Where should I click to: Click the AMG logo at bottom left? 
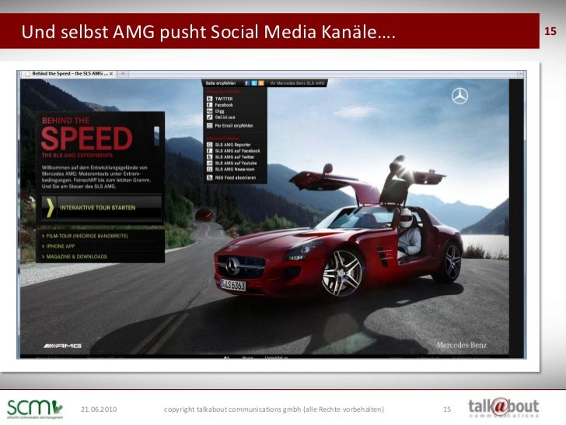point(62,346)
